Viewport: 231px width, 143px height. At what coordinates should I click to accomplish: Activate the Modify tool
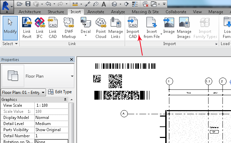click(x=10, y=28)
